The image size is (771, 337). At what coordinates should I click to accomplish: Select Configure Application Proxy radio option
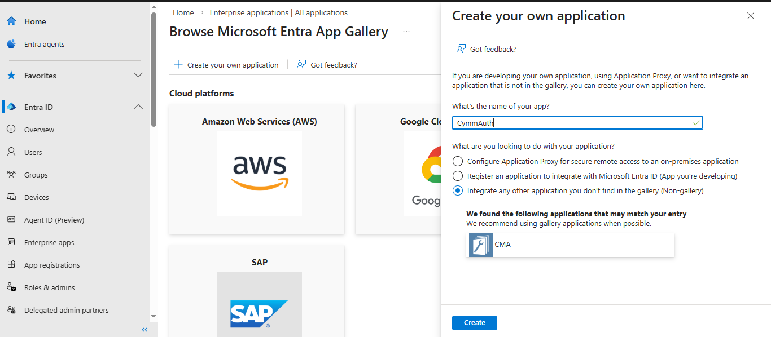pyautogui.click(x=458, y=161)
